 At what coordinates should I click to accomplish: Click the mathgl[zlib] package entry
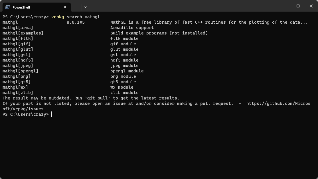18,93
